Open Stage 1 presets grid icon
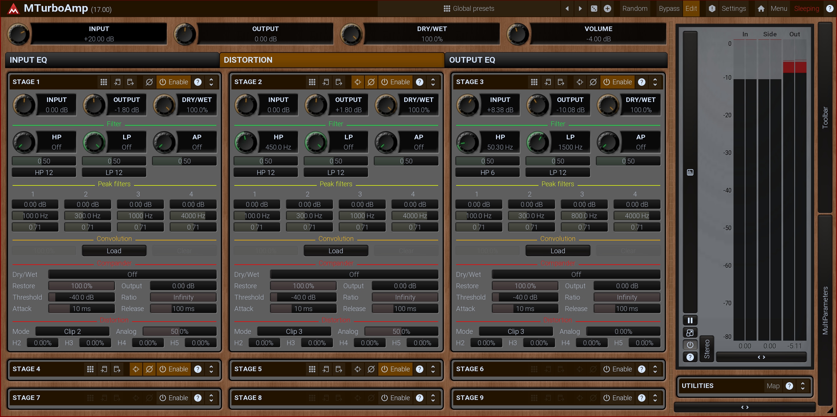 (104, 82)
